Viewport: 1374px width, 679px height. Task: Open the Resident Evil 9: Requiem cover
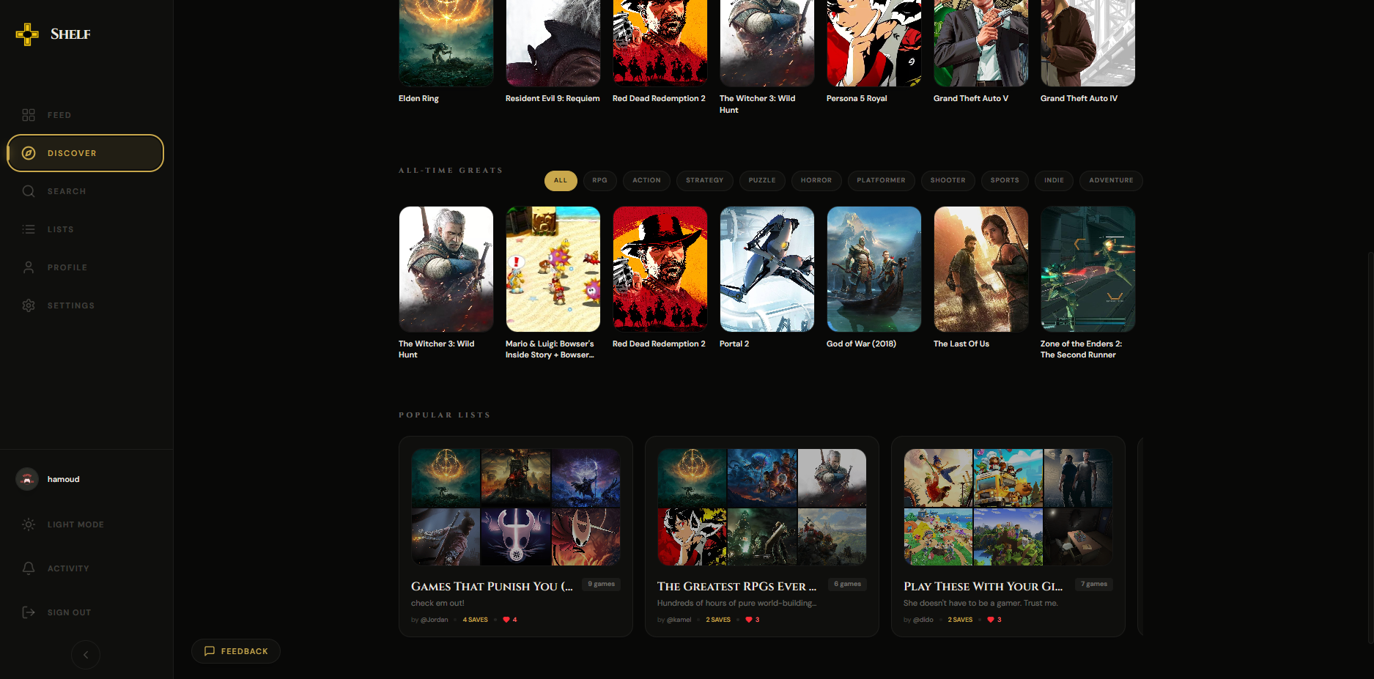pos(553,43)
